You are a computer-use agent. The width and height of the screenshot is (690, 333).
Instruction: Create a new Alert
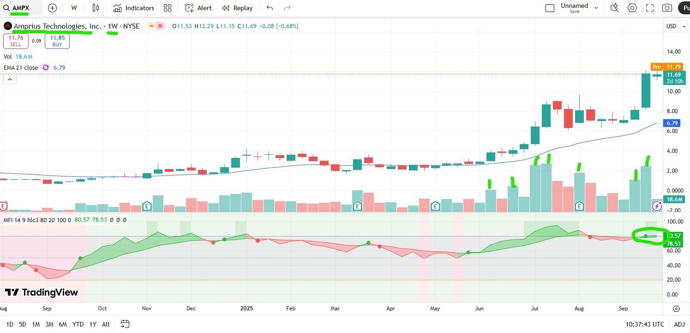tap(198, 8)
